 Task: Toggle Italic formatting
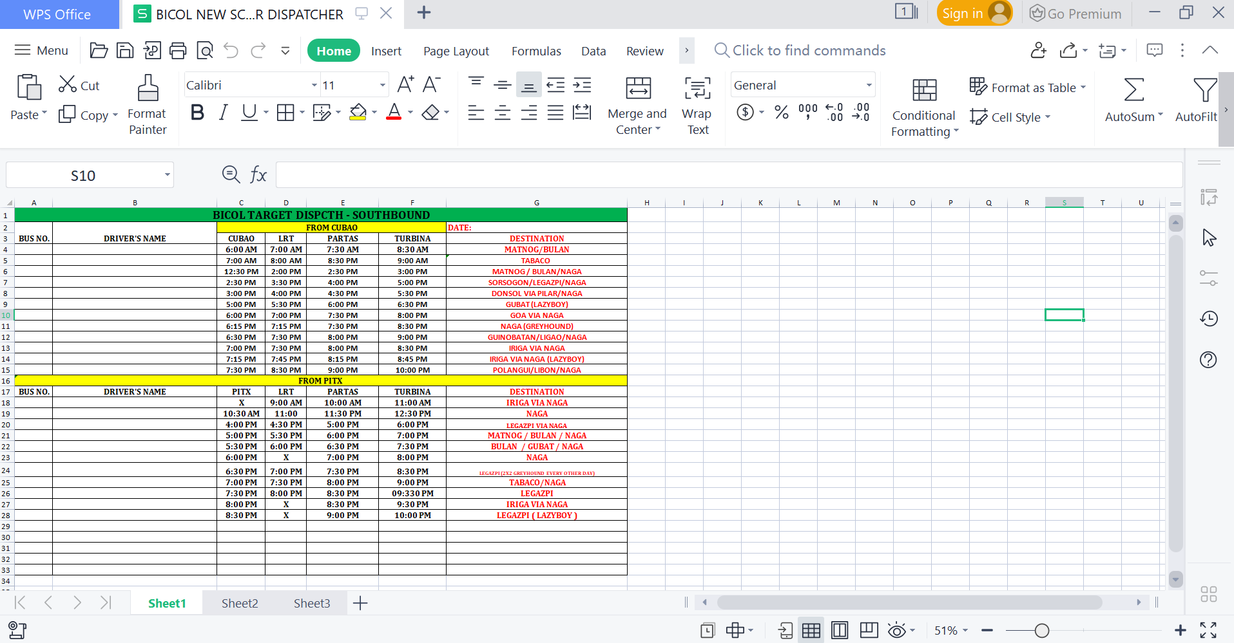(223, 113)
